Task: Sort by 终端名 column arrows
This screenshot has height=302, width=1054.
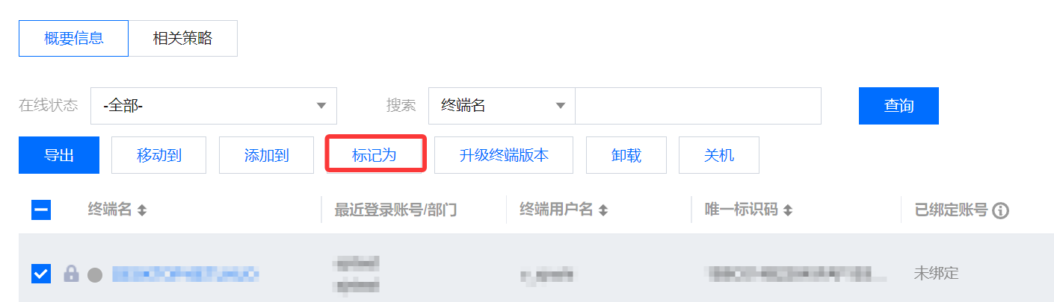Action: tap(142, 211)
